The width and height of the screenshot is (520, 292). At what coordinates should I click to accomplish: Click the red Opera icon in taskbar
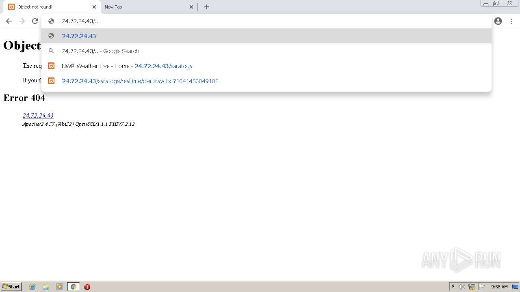pos(87,287)
